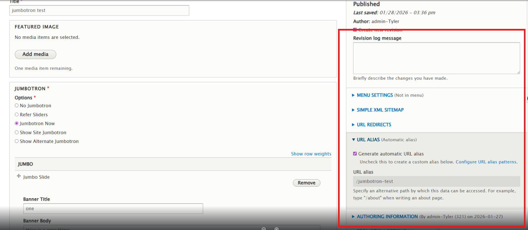
Task: Expand the Authoring Information section
Action: click(387, 217)
